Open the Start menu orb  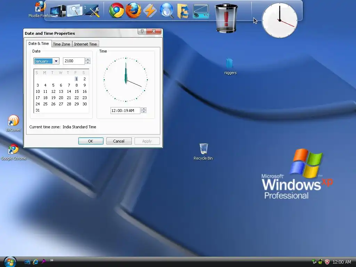pos(10,262)
